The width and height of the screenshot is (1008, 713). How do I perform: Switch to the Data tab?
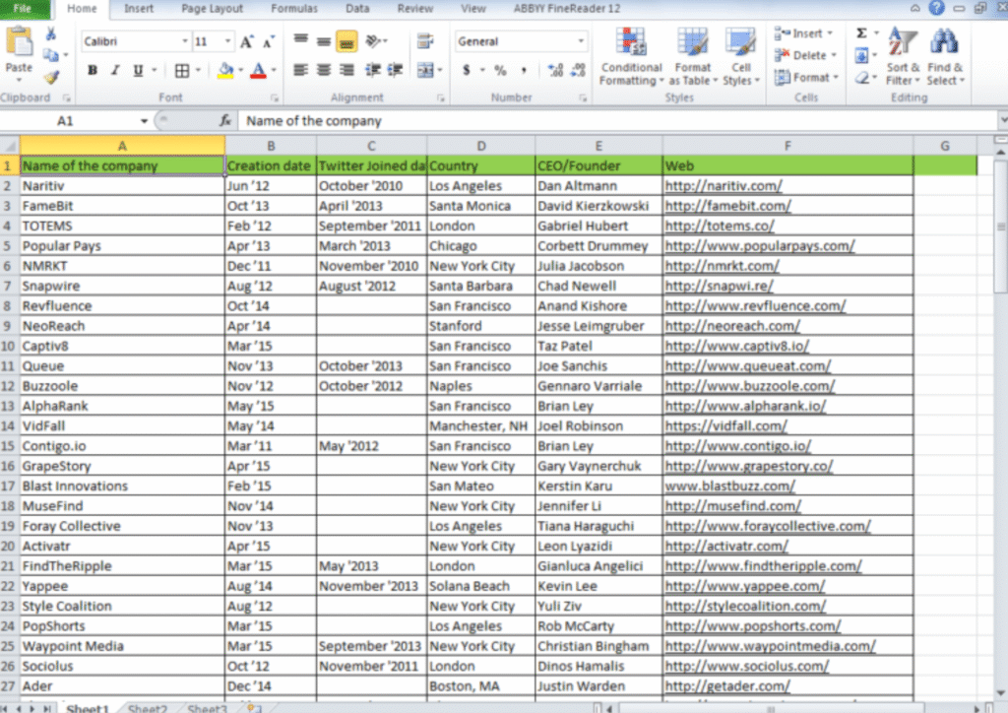click(357, 8)
